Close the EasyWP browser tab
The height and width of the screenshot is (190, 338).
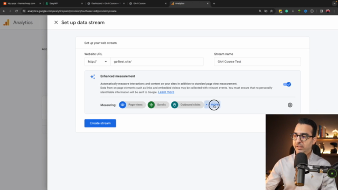point(82,4)
